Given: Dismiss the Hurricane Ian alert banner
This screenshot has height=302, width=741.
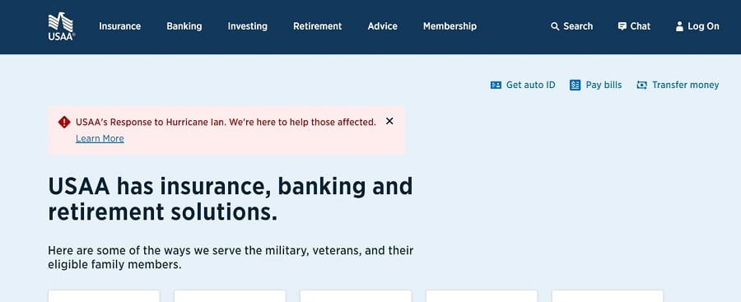Looking at the screenshot, I should click(x=389, y=121).
